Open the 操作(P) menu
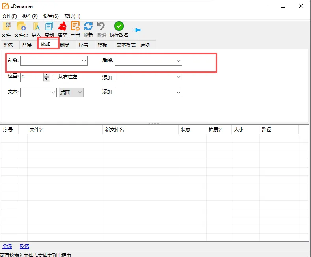 point(30,16)
